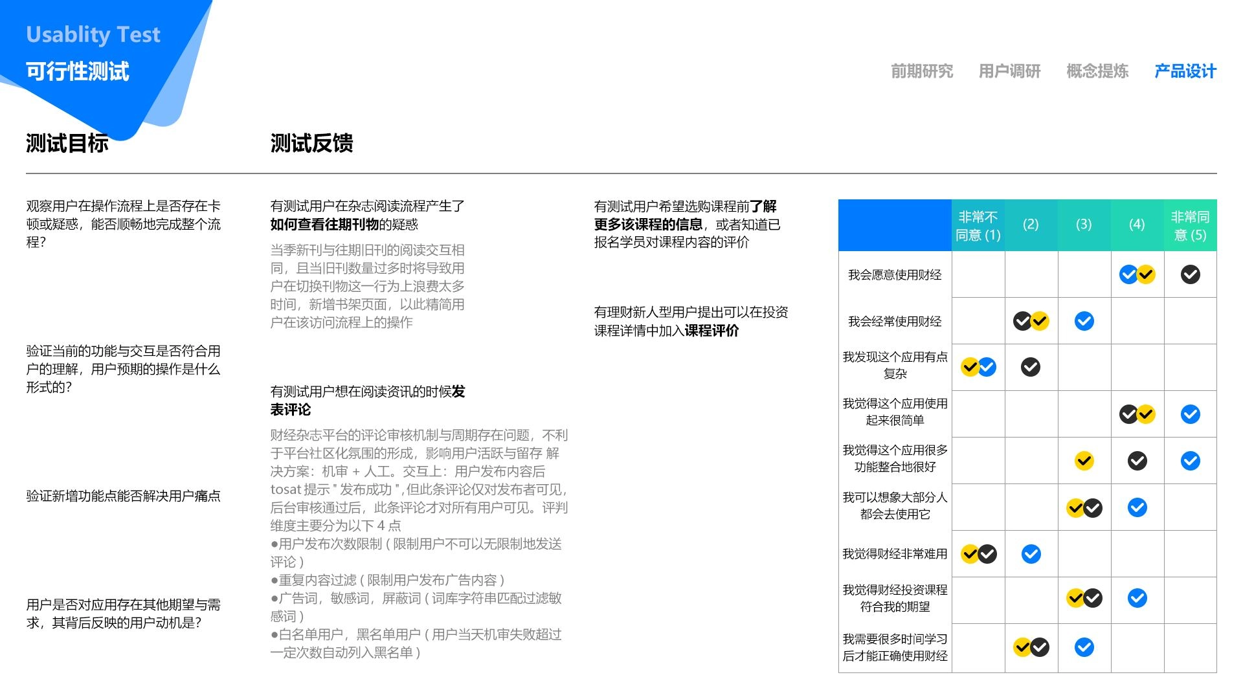This screenshot has height=699, width=1243.
Task: Click the 非常不同意 (1) column header
Action: coord(978,225)
